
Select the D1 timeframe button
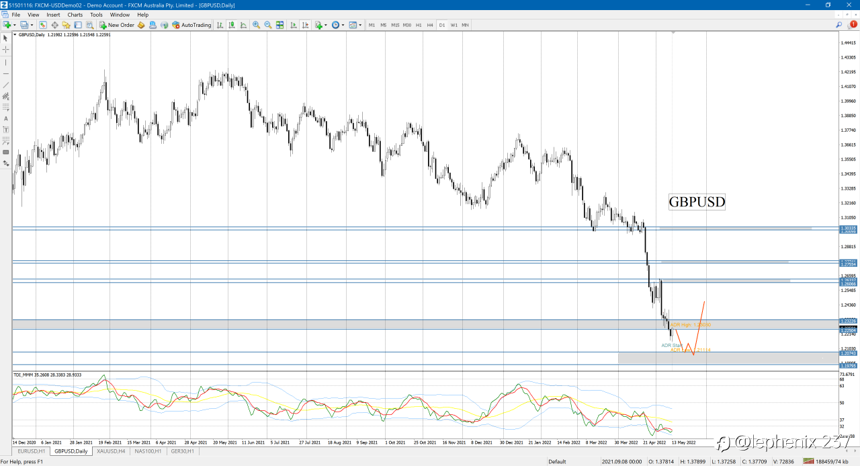click(441, 25)
